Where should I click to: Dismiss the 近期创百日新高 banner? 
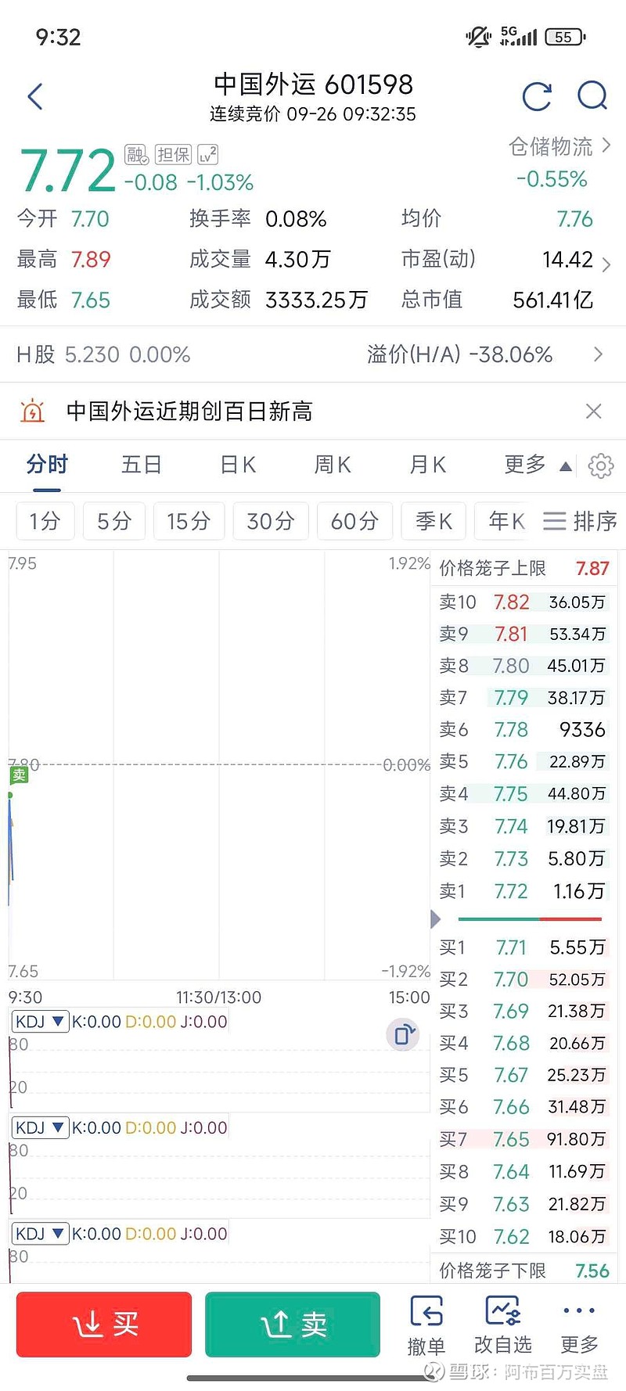click(594, 412)
